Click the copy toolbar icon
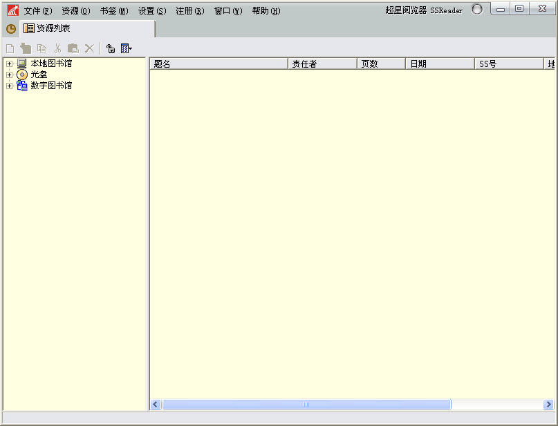The image size is (558, 426). (x=41, y=48)
